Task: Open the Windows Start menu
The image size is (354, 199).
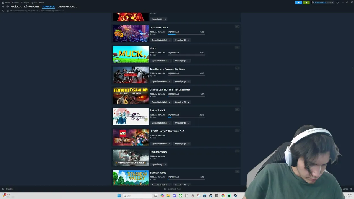Action: coord(119,196)
